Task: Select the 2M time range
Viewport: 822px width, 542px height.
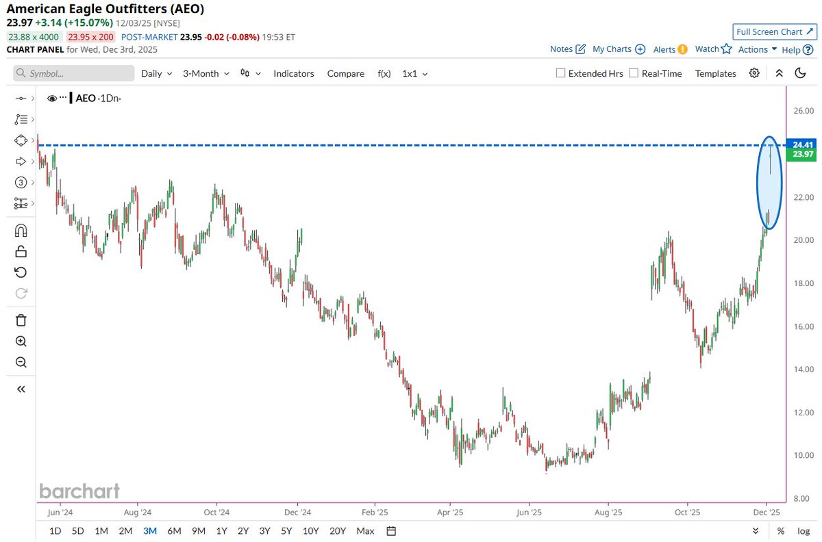Action: (125, 531)
